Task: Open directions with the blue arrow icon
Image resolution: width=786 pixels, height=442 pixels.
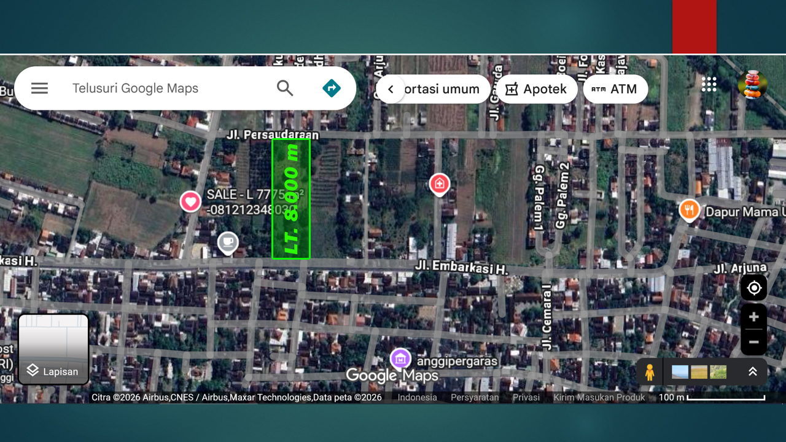Action: (x=332, y=88)
